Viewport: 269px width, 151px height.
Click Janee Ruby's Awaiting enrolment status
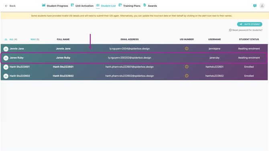tap(249, 58)
